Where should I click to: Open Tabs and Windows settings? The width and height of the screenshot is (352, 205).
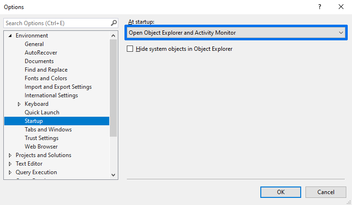click(x=48, y=130)
